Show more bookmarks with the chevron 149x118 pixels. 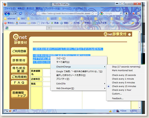click(x=139, y=19)
